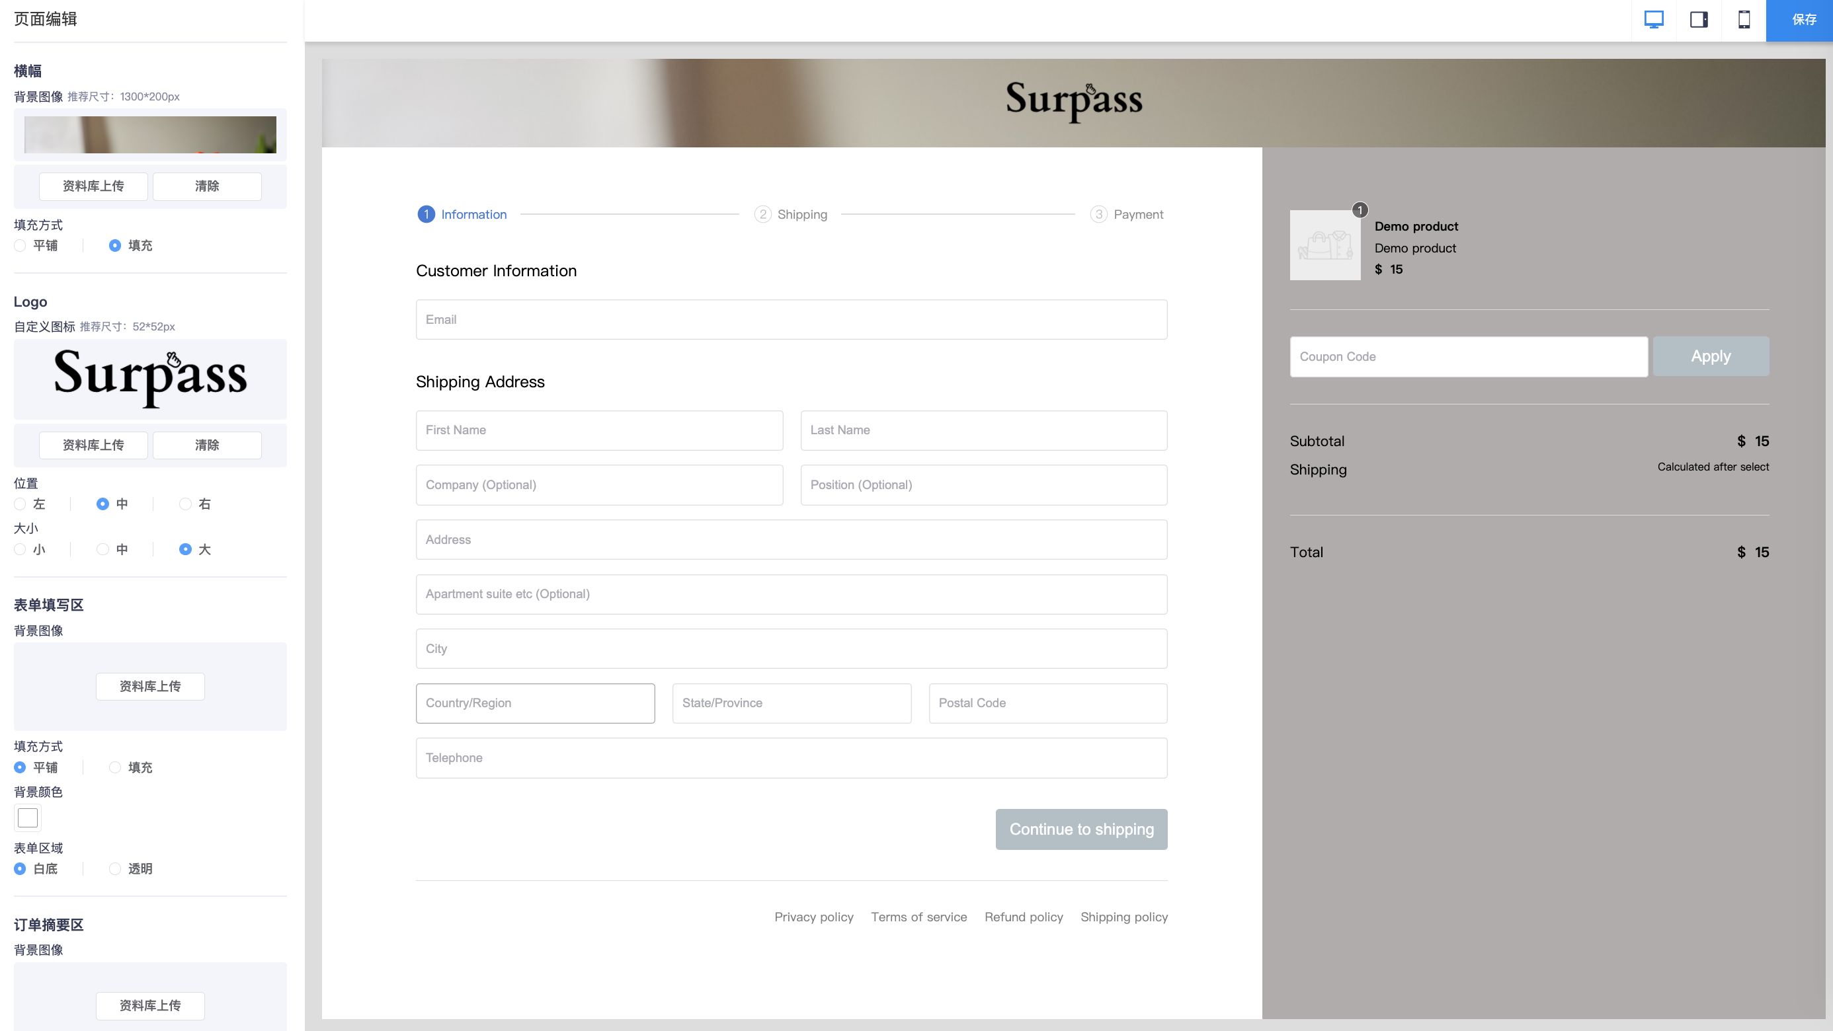The width and height of the screenshot is (1833, 1031).
Task: Switch to mobile phone preview
Action: coord(1743,19)
